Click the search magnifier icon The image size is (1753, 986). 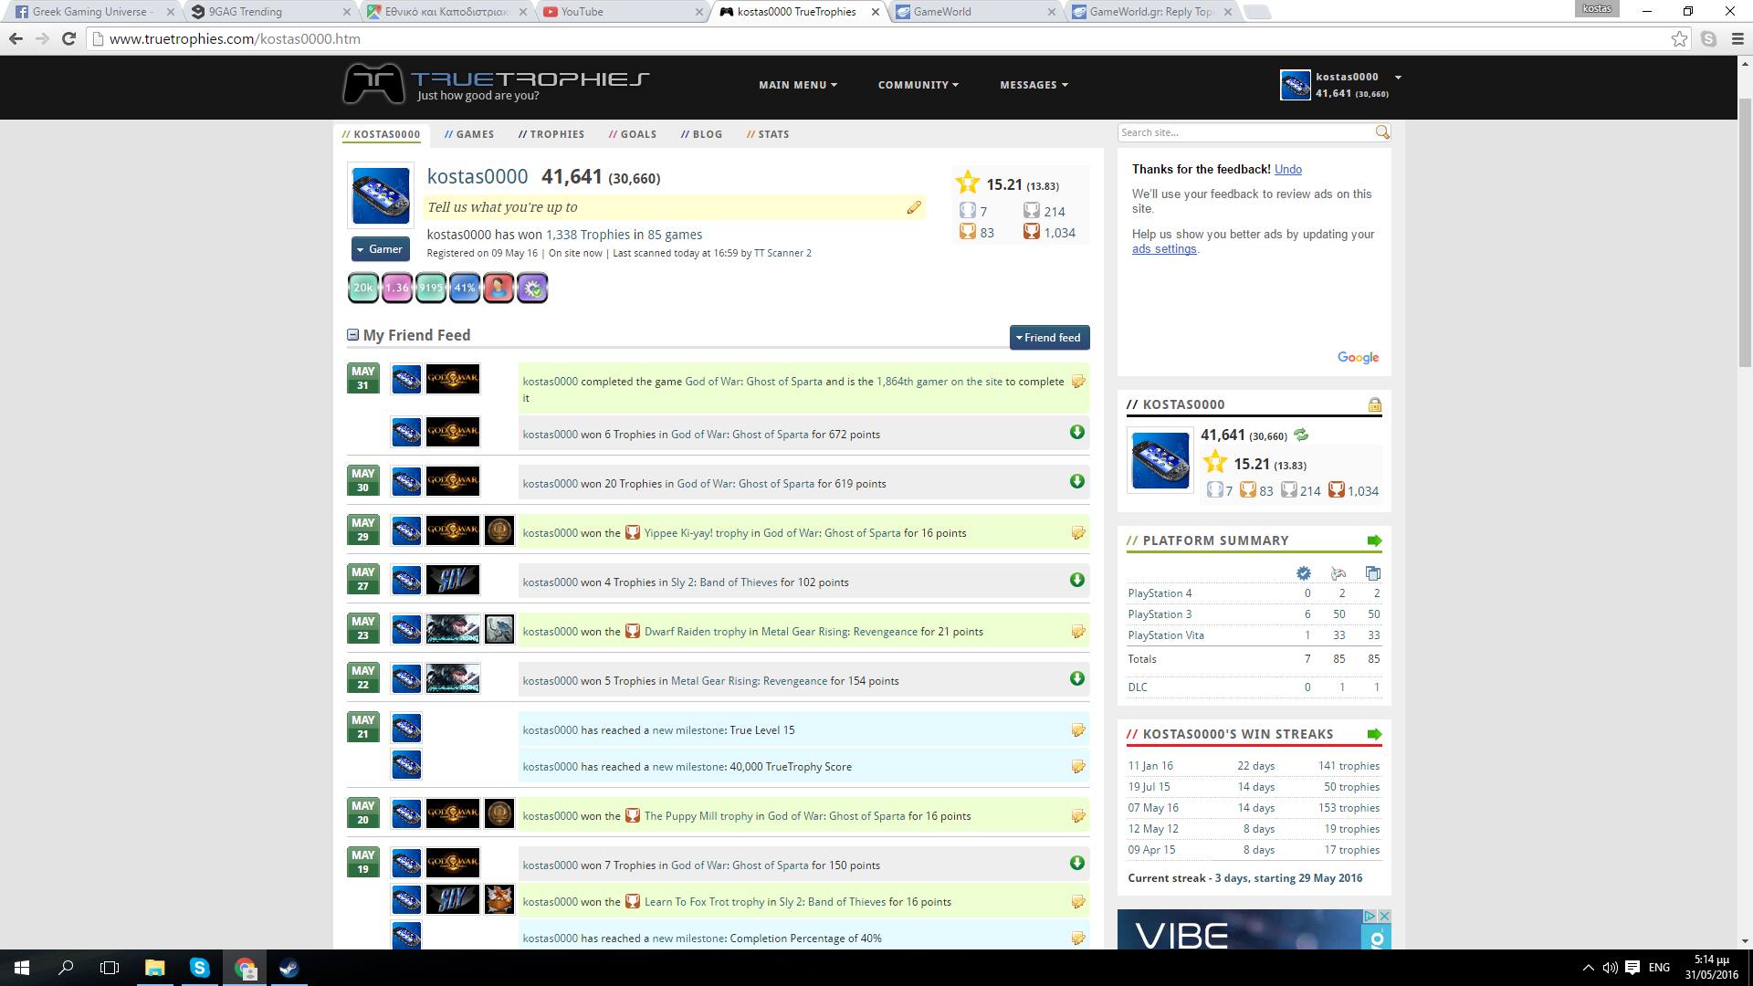[1382, 132]
